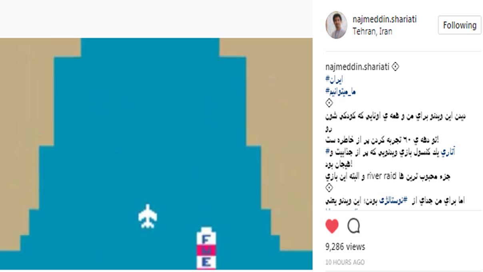Open the #ما_میتوانیم hashtag
Screen dimensions: 483x272
click(341, 92)
